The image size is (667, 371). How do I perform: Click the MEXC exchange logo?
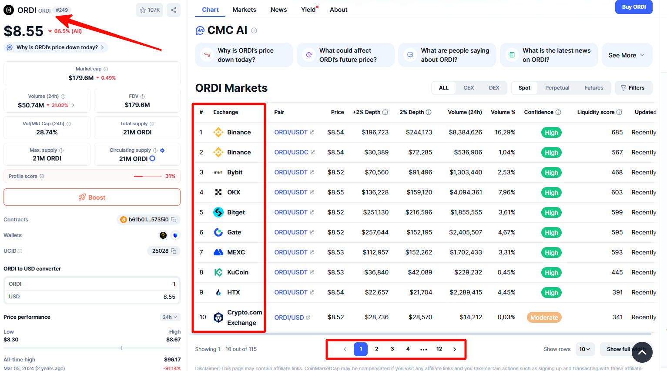(x=218, y=252)
